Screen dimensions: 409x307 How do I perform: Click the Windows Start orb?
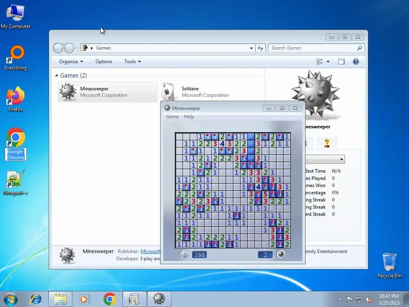coord(11,299)
